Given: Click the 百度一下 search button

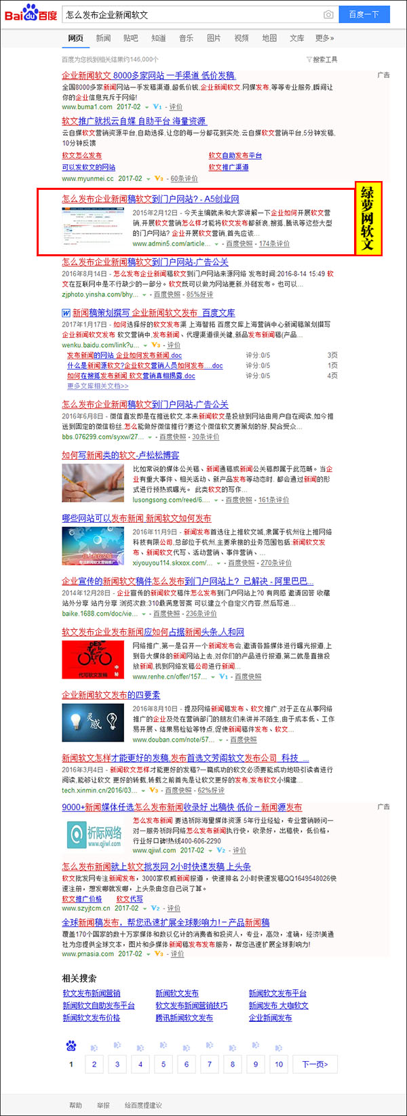Looking at the screenshot, I should click(x=364, y=14).
